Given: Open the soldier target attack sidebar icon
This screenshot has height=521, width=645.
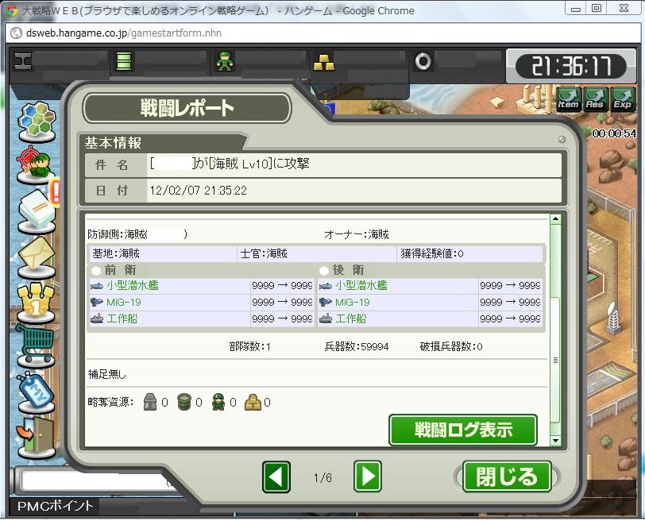Looking at the screenshot, I should click(36, 164).
